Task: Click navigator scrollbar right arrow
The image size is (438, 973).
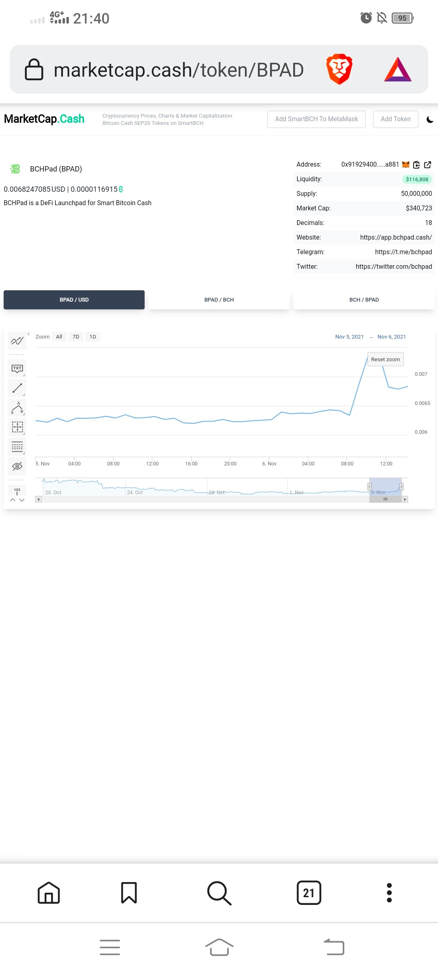Action: 405,499
